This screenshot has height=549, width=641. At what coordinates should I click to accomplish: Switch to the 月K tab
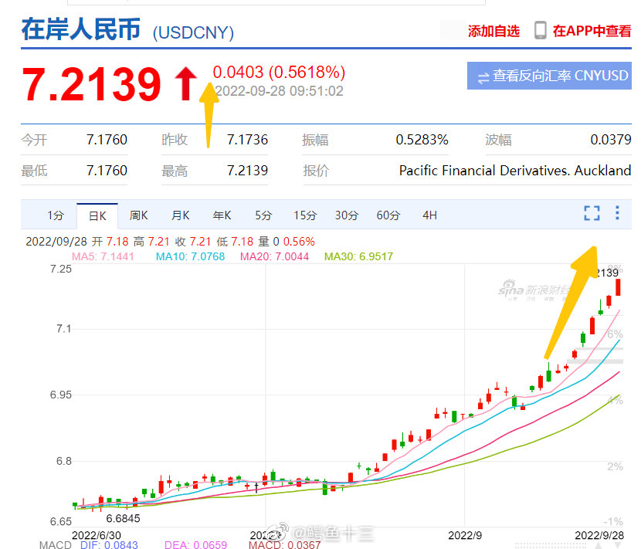point(180,215)
